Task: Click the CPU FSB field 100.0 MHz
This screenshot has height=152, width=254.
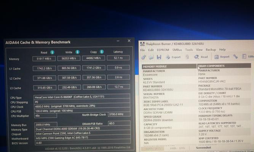Action: tap(82, 111)
